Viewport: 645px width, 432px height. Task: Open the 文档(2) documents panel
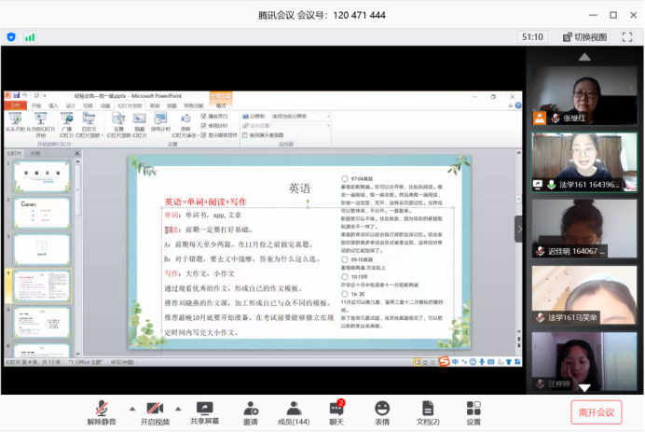(x=428, y=409)
